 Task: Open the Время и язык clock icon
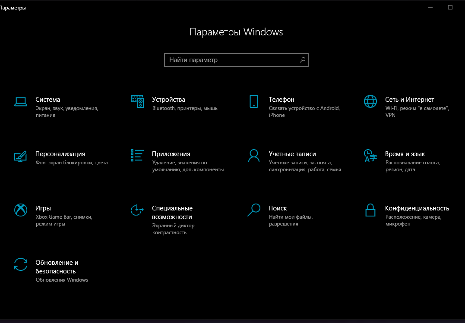pyautogui.click(x=370, y=156)
